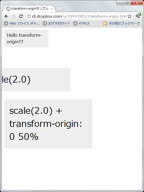Minimize the browser window
This screenshot has width=144, height=192.
click(x=120, y=3)
